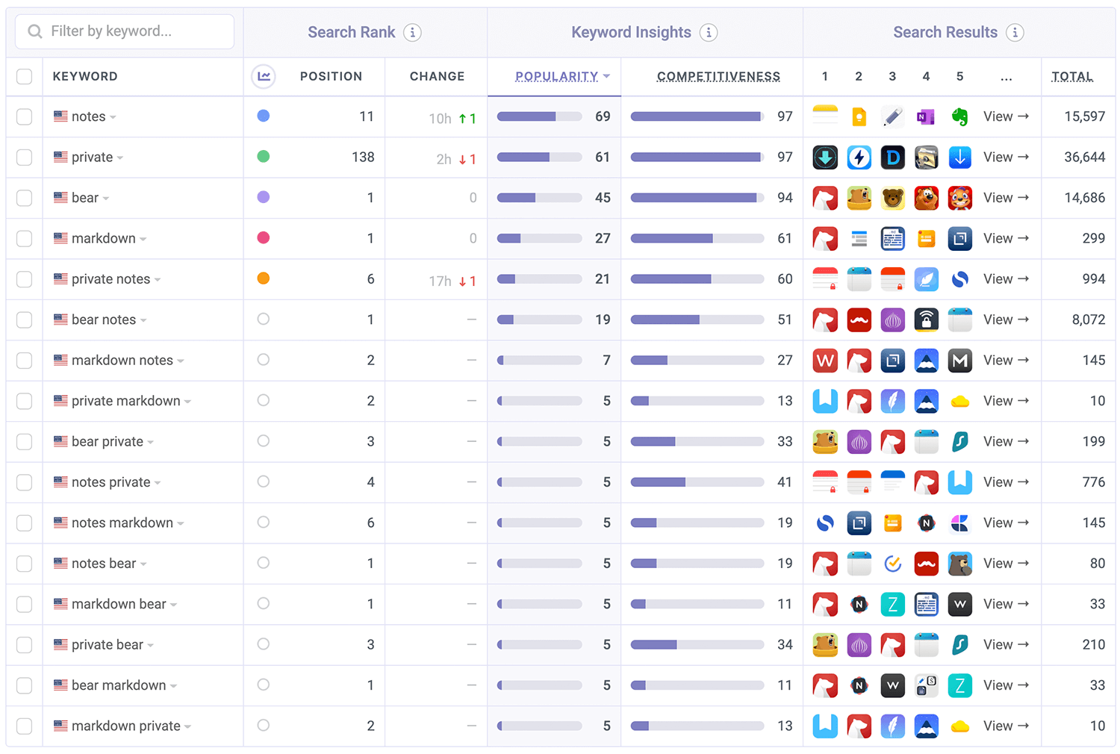
Task: Tick the checkbox for the notes keyword
Action: (x=25, y=116)
